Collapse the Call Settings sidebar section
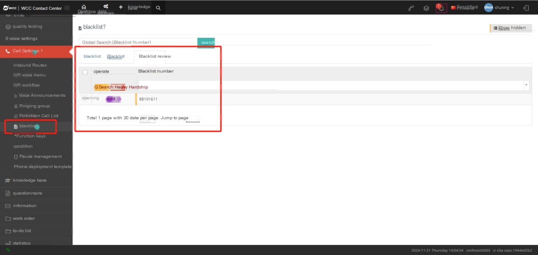Viewport: 538px width, 255px height. click(x=36, y=51)
